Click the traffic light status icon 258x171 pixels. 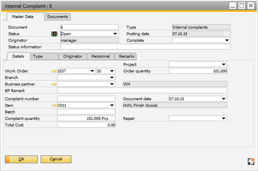54,34
